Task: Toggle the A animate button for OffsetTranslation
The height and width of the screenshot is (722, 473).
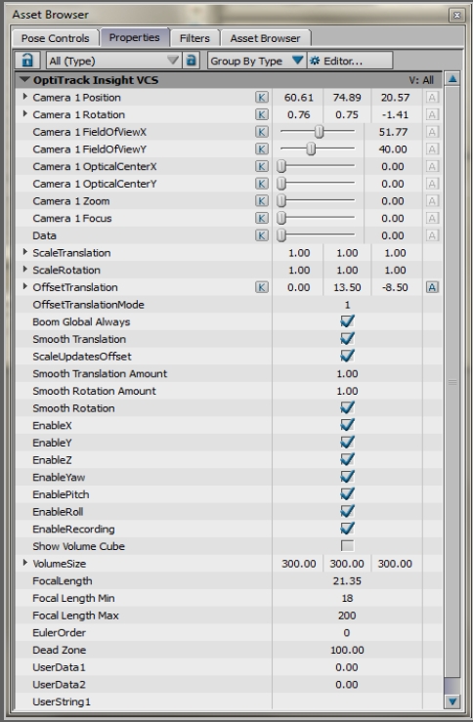Action: point(432,287)
